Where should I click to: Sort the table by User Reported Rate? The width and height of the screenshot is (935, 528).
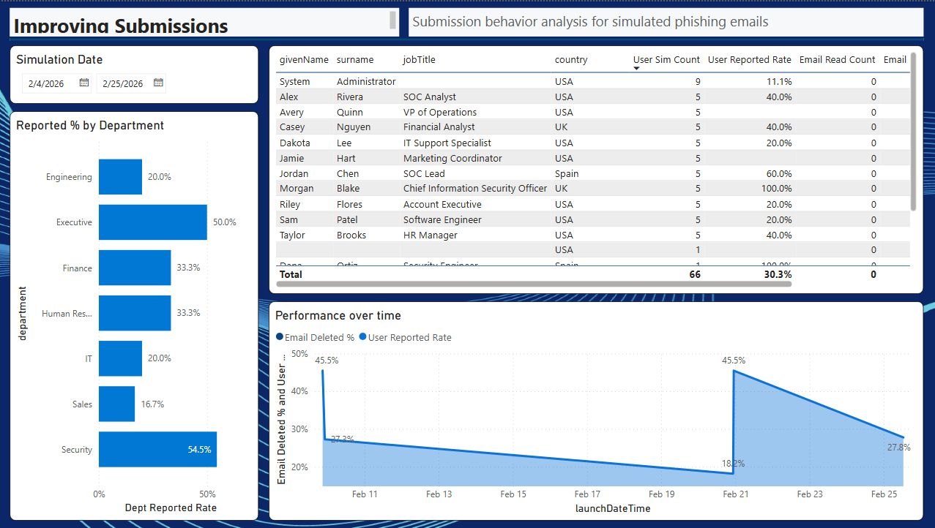coord(749,60)
